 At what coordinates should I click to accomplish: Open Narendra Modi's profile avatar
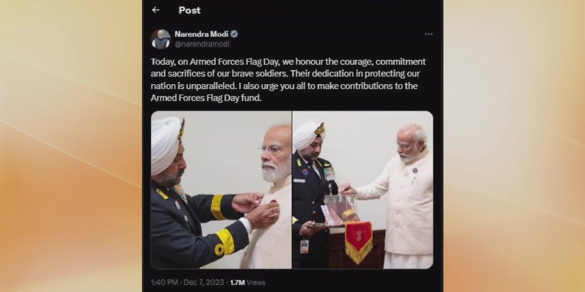pyautogui.click(x=160, y=39)
